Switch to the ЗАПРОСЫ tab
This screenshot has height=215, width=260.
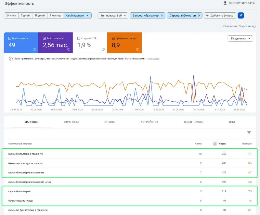[32, 122]
